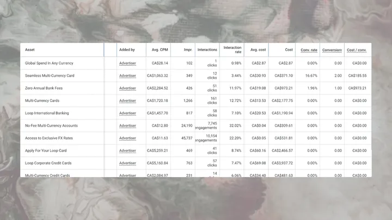Click conversion rate 16.67%
The height and width of the screenshot is (220, 392).
tap(311, 76)
